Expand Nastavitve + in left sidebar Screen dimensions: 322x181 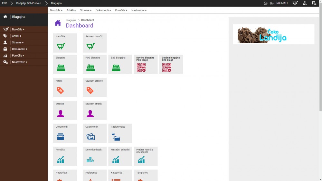[19, 62]
